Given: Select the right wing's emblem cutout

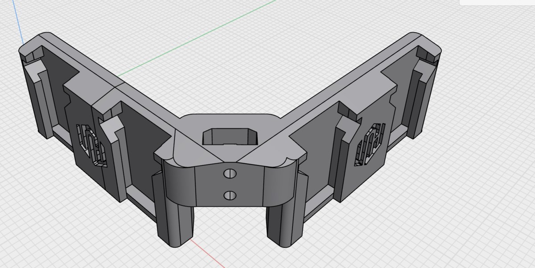Looking at the screenshot, I should click(369, 144).
